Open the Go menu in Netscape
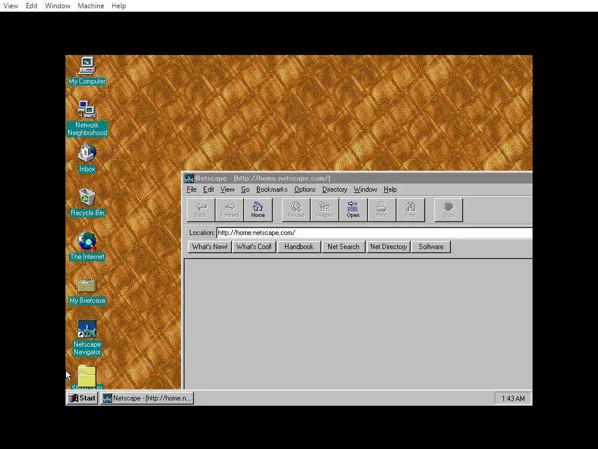 pyautogui.click(x=245, y=189)
